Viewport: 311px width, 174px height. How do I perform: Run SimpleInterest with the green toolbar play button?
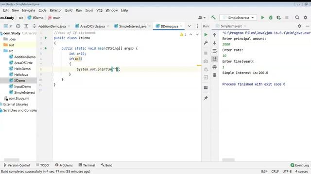(x=262, y=17)
